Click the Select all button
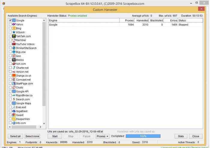 [x=15, y=136]
